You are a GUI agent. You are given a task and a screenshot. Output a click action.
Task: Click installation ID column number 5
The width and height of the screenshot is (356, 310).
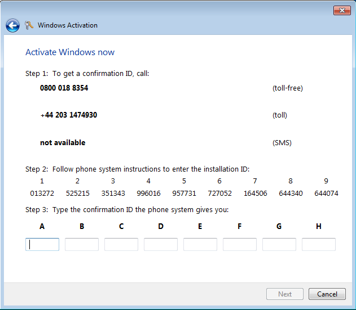pos(184,181)
